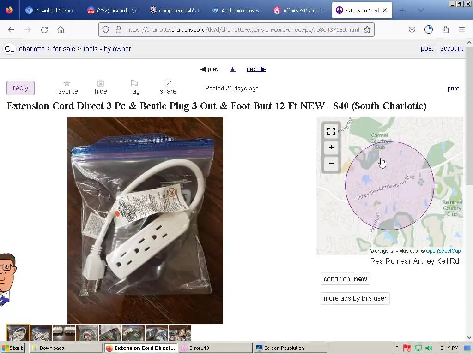Click the favorite star icon

[67, 83]
